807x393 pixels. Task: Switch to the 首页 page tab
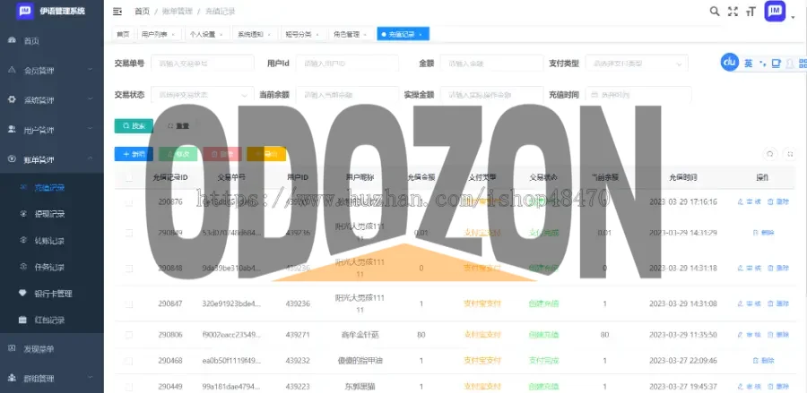[x=123, y=34]
